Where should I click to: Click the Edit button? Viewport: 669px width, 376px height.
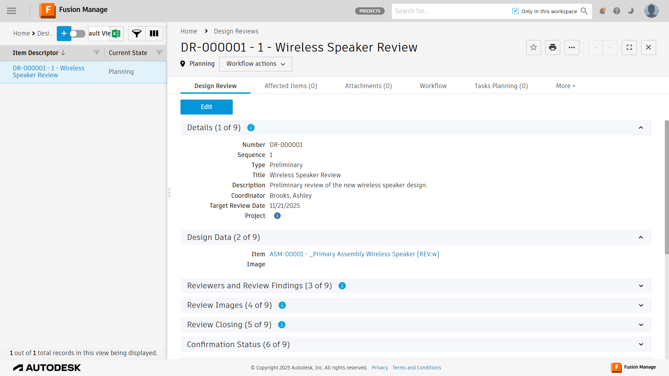coord(206,107)
